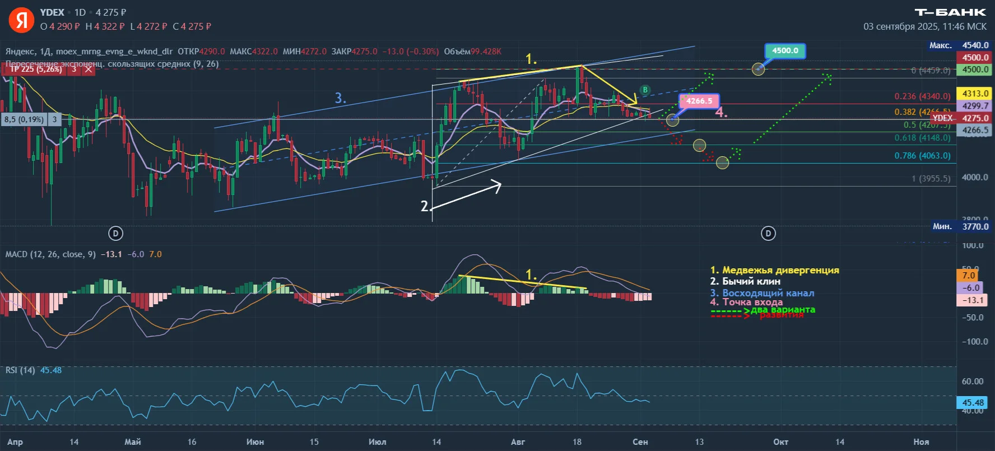Click the entry circle under the 4266.5 callout
The height and width of the screenshot is (451, 995).
click(673, 120)
